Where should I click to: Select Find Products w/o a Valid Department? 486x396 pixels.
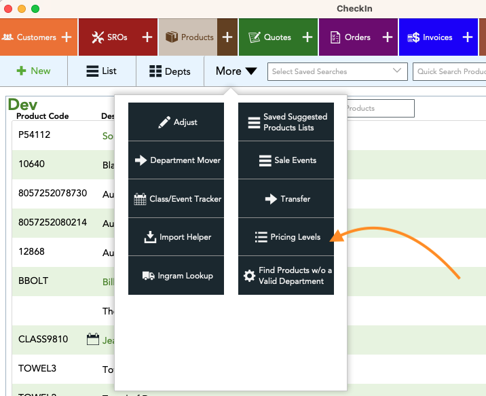click(286, 276)
